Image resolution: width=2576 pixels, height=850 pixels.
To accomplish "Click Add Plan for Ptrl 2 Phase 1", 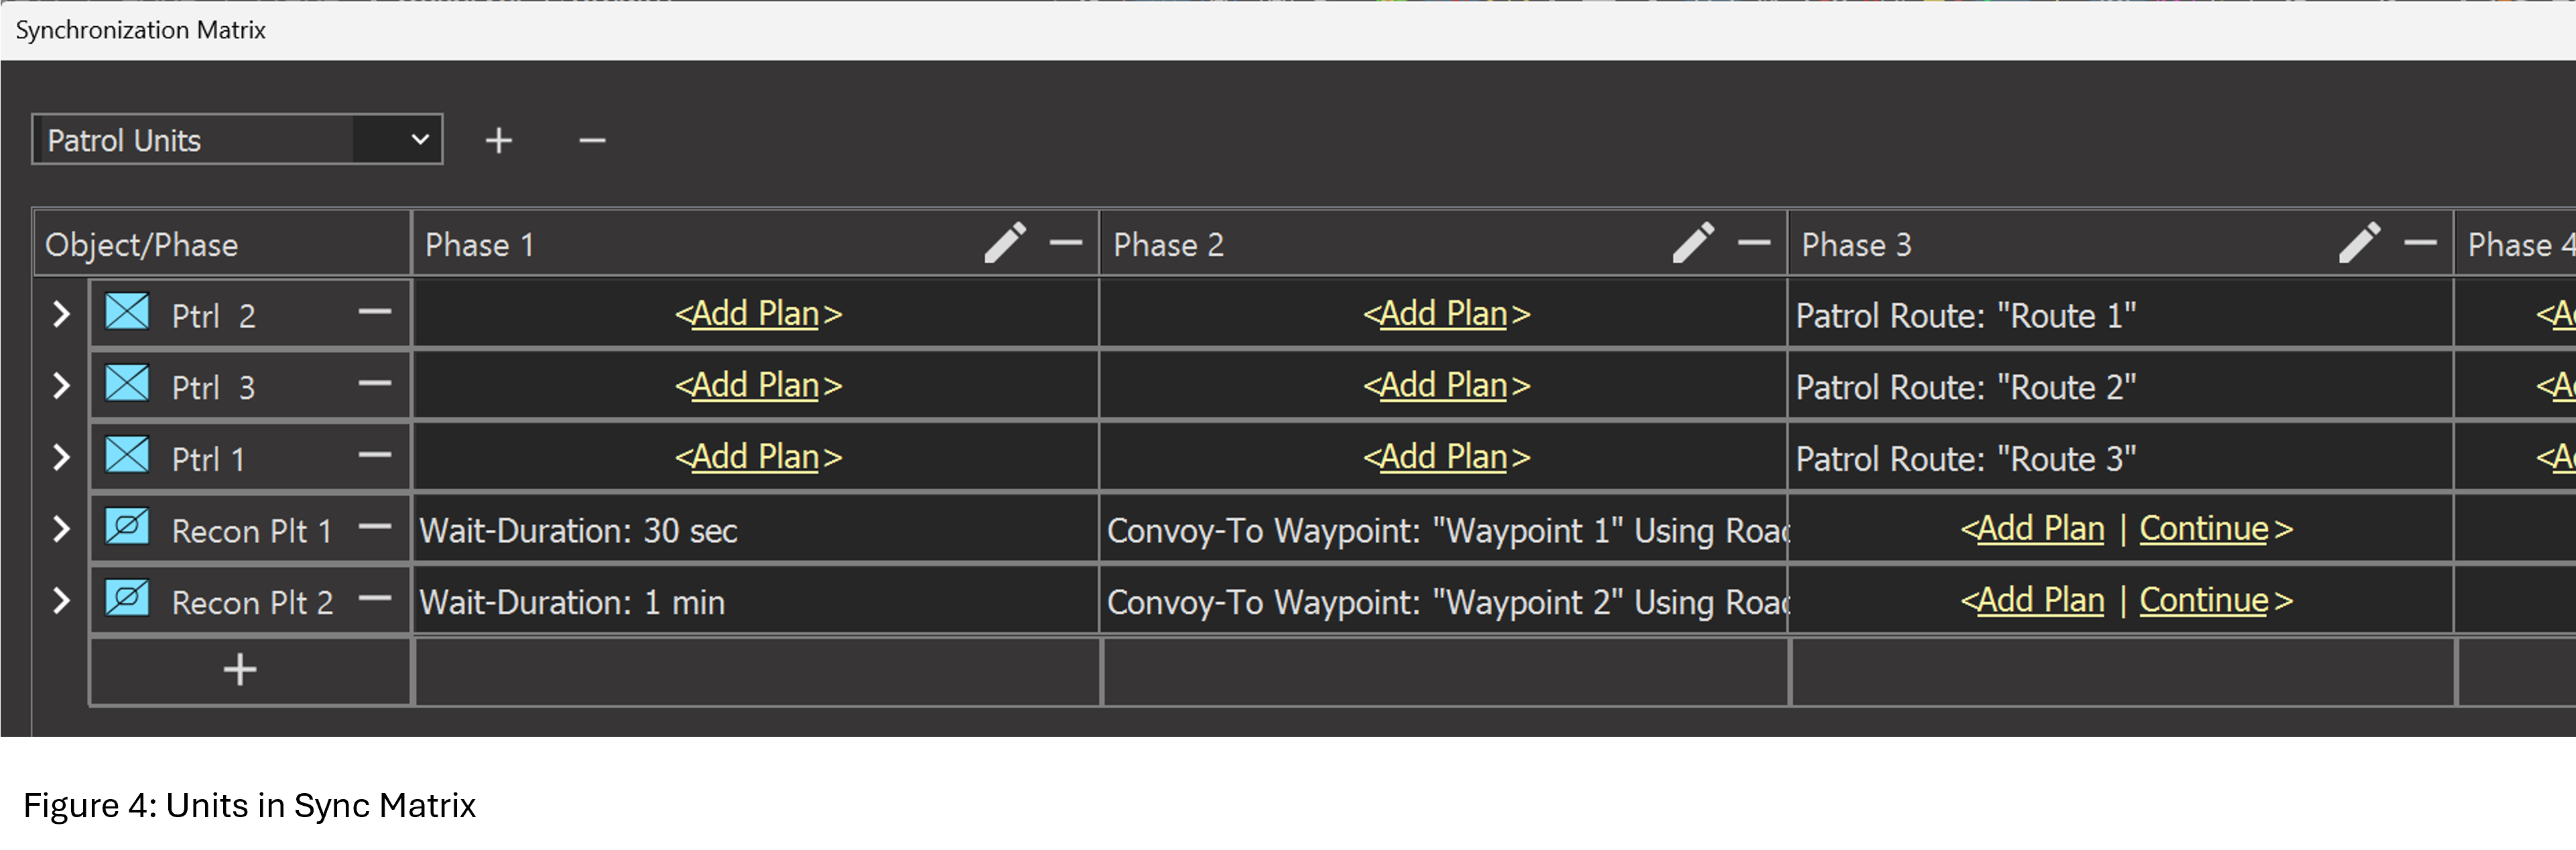I will (757, 314).
